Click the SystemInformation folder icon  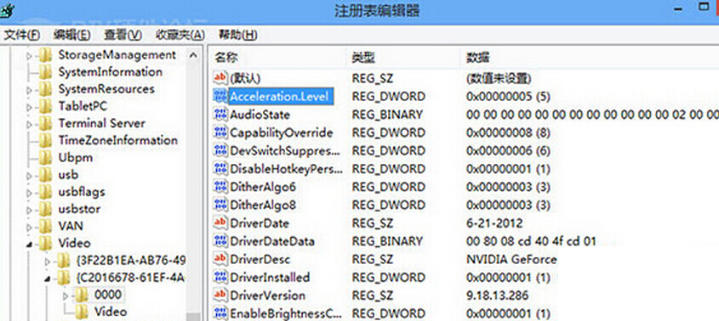(x=45, y=72)
